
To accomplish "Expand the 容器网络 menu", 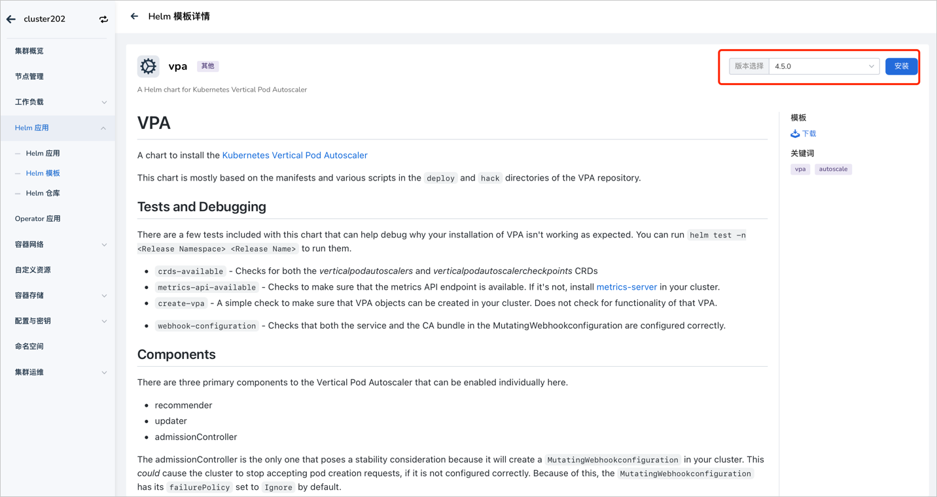I will pyautogui.click(x=58, y=245).
